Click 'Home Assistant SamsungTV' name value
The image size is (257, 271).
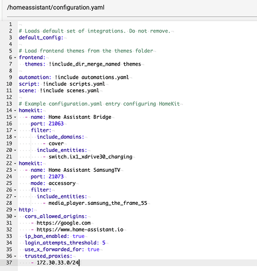point(85,170)
